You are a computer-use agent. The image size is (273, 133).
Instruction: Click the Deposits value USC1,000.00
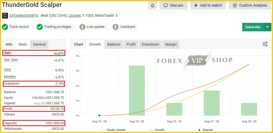(x=55, y=123)
